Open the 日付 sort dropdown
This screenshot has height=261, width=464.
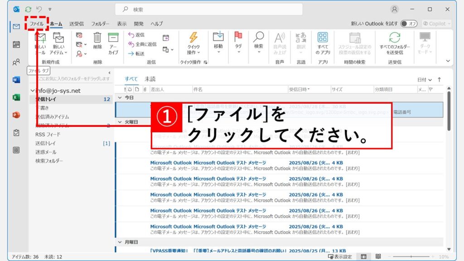(424, 80)
